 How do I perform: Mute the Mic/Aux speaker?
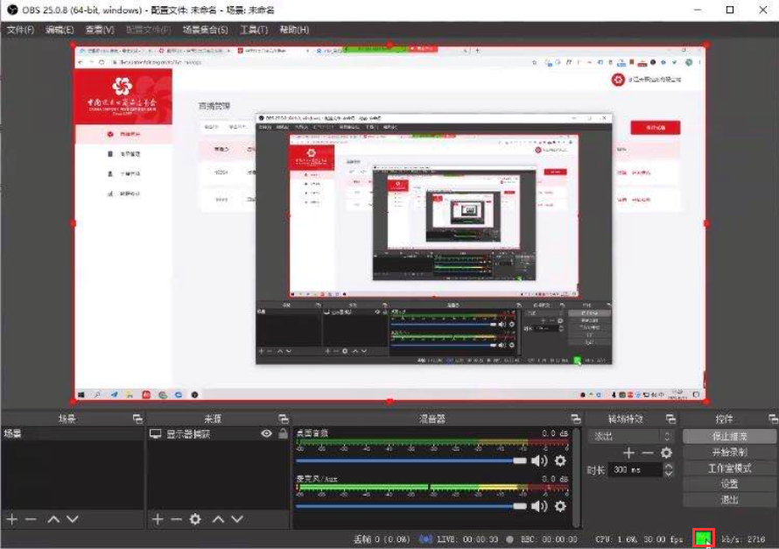click(x=539, y=506)
